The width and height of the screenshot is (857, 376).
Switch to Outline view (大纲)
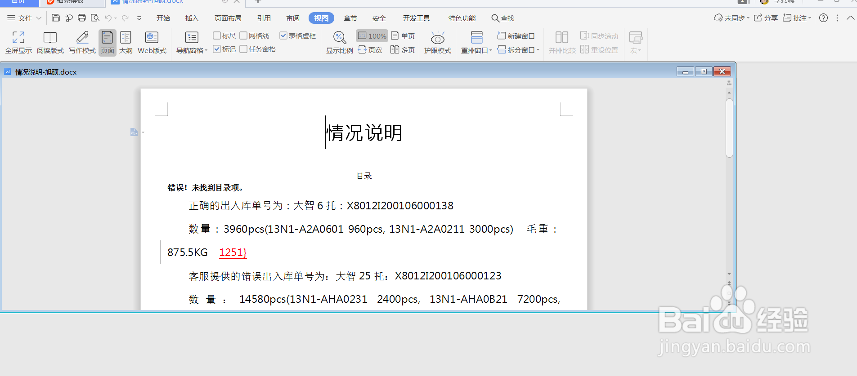tap(126, 43)
